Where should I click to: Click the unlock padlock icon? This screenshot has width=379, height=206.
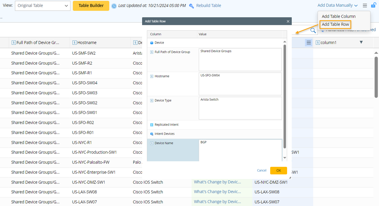click(x=373, y=5)
